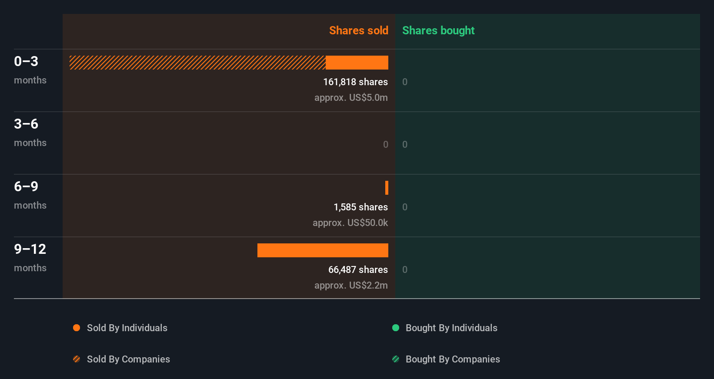The width and height of the screenshot is (714, 379).
Task: Click the thin orange 6–9 months bar
Action: [387, 188]
